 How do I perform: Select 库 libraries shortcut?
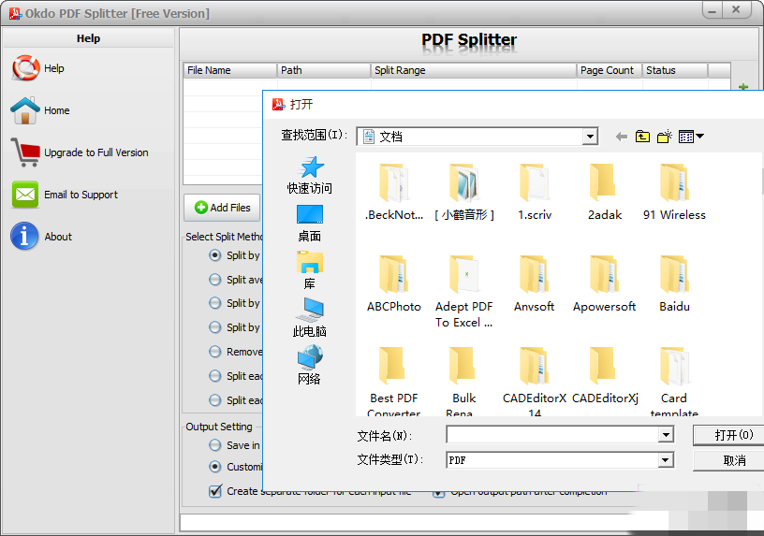309,270
